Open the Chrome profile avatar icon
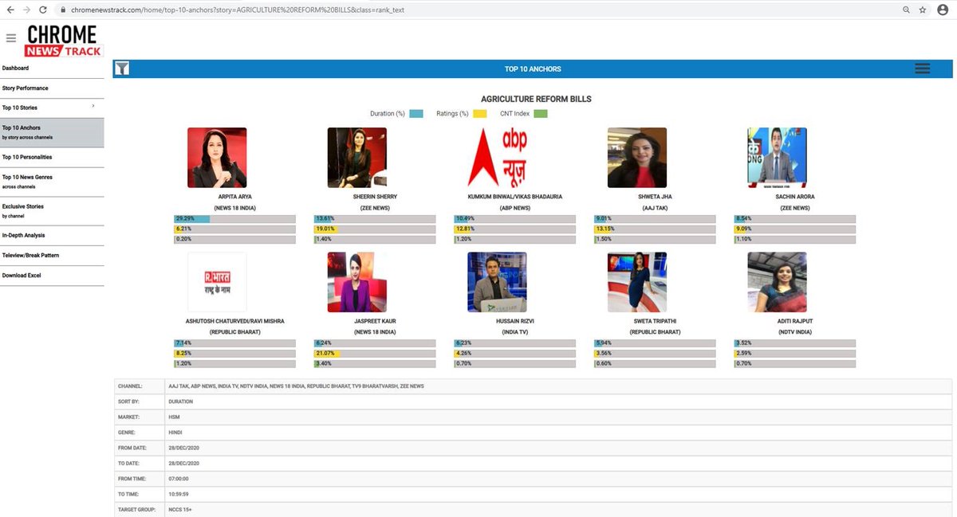The image size is (957, 517). [x=943, y=10]
